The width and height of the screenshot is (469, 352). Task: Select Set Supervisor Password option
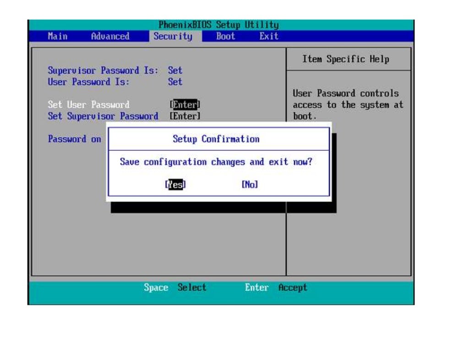[x=103, y=116]
